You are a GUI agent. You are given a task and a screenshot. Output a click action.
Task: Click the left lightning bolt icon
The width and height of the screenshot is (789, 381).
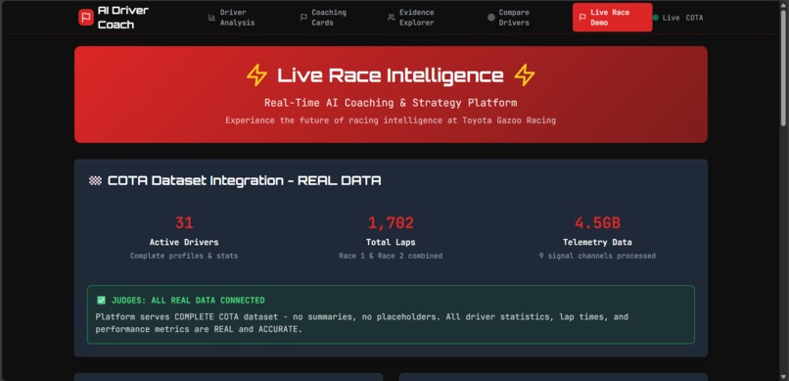pos(256,75)
